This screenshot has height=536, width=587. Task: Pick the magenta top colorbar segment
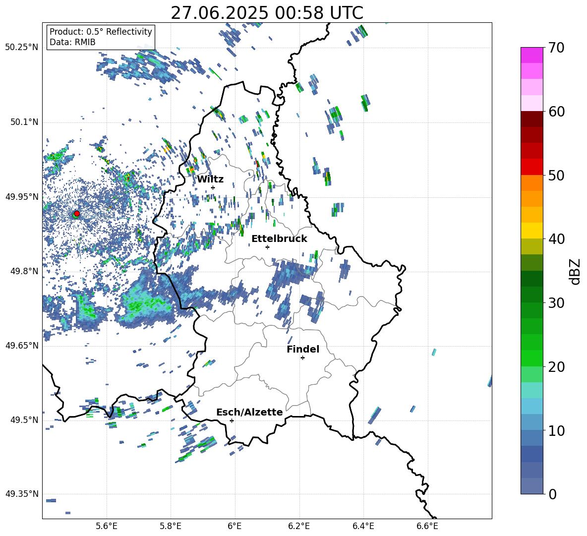[531, 55]
